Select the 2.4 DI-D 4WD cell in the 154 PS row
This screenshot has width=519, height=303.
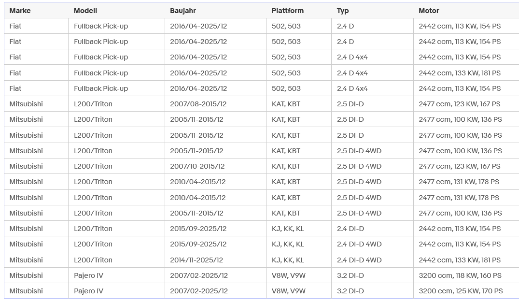tap(359, 244)
